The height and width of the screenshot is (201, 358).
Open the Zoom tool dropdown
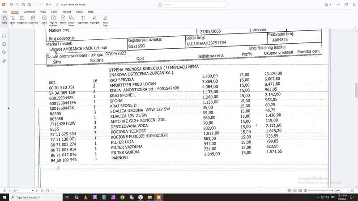[44, 25]
